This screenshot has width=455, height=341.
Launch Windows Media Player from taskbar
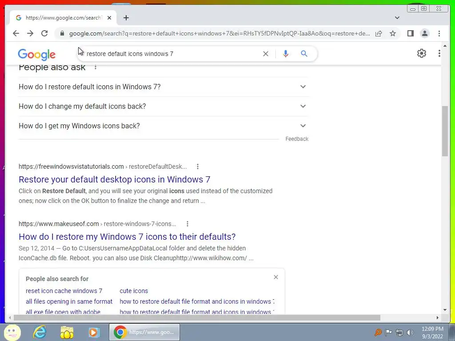94,332
